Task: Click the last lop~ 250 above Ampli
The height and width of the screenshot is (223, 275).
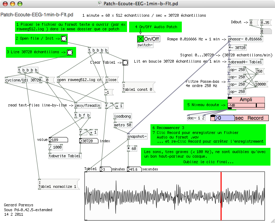Action: point(237,91)
